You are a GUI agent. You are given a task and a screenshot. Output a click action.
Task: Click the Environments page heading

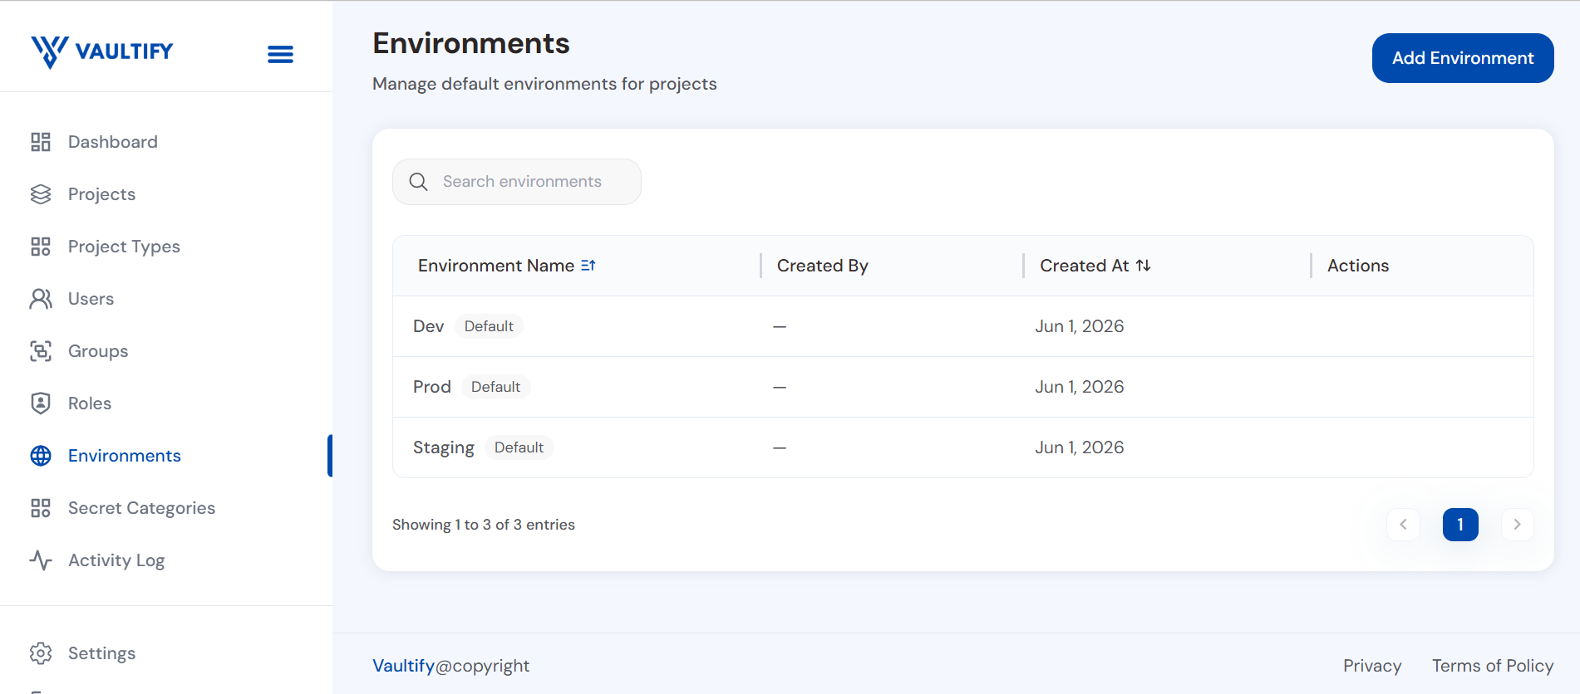tap(471, 43)
